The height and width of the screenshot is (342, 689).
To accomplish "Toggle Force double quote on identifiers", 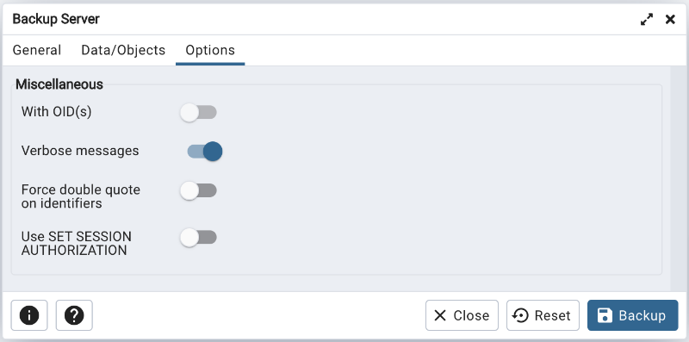I will coord(198,190).
